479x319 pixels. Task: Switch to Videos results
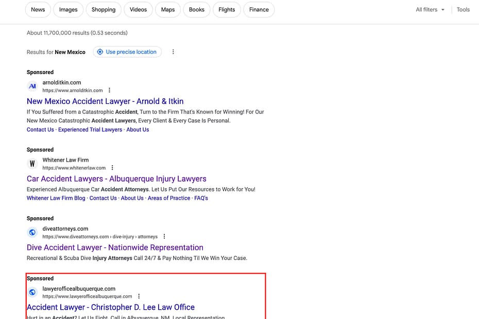pyautogui.click(x=138, y=9)
